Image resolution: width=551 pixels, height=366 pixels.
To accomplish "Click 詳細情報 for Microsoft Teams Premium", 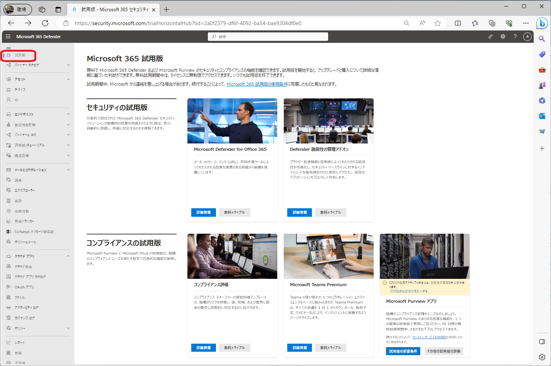I will click(x=300, y=348).
